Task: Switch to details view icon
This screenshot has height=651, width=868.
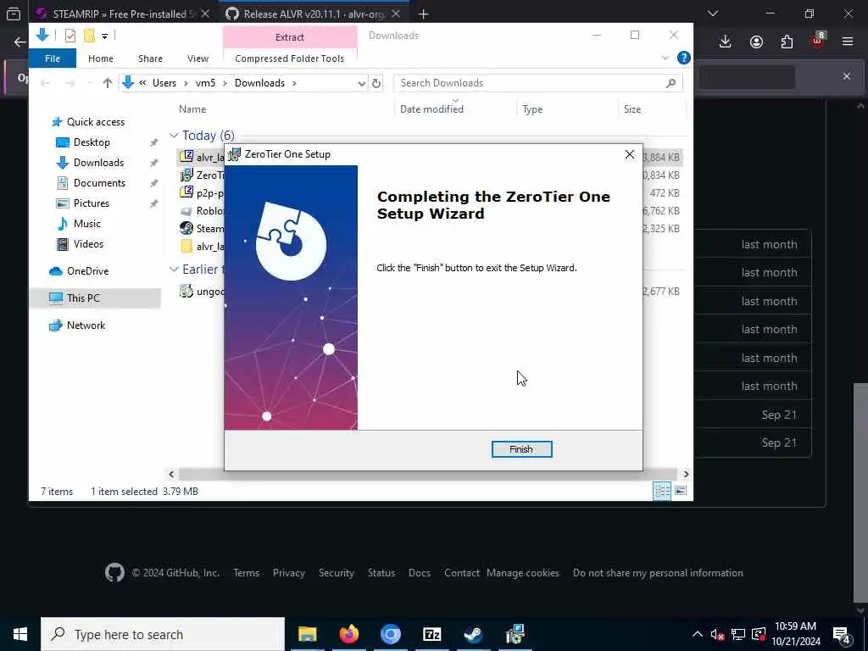Action: (x=662, y=491)
